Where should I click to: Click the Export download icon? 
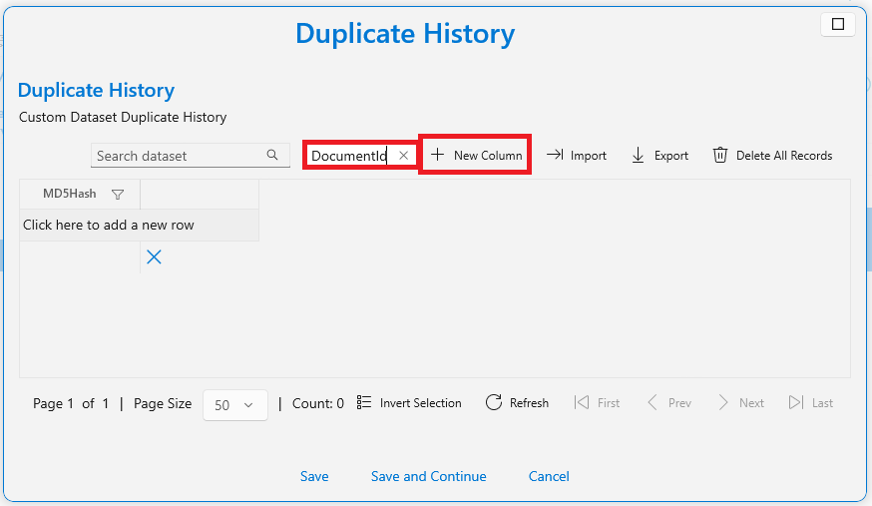point(638,155)
